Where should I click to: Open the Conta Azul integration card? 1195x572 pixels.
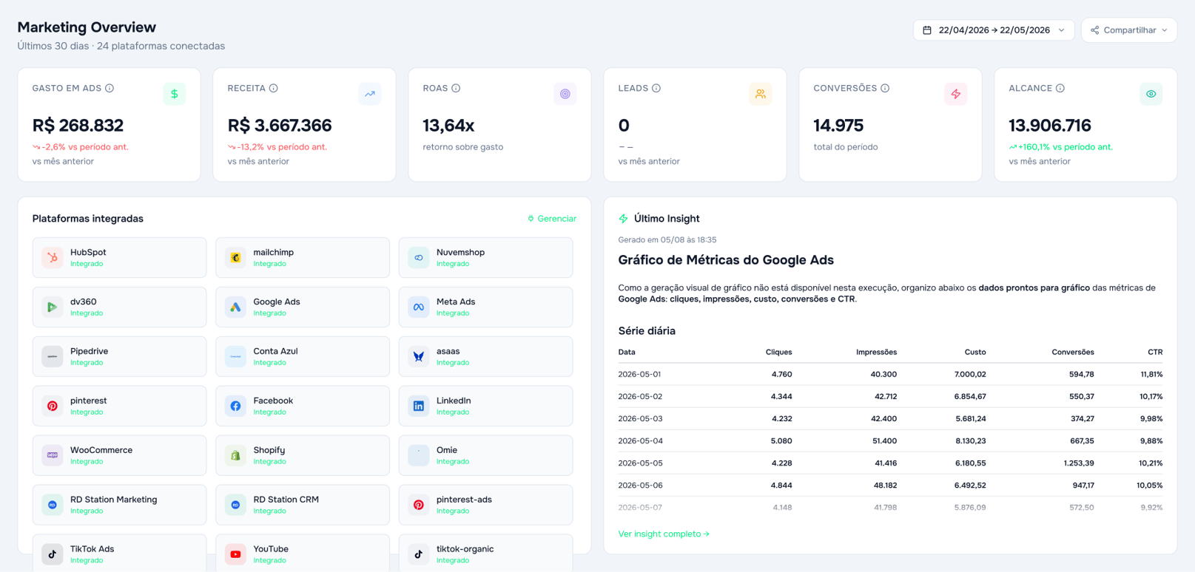click(303, 357)
